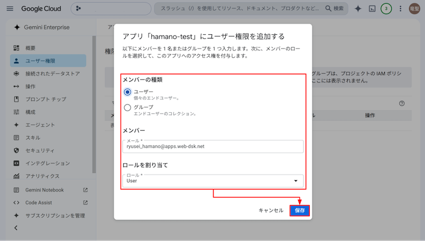Click the Google Cloud logo
The width and height of the screenshot is (425, 241).
pos(41,8)
